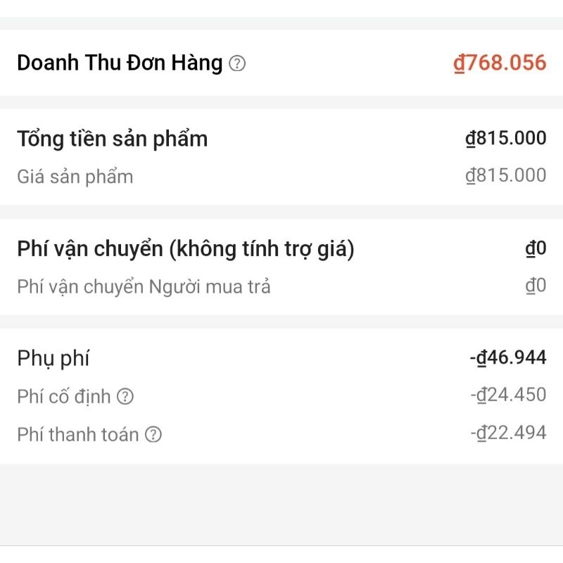
Task: Select Phí vận chuyển (không tính trợ giá) heading
Action: coord(186,249)
